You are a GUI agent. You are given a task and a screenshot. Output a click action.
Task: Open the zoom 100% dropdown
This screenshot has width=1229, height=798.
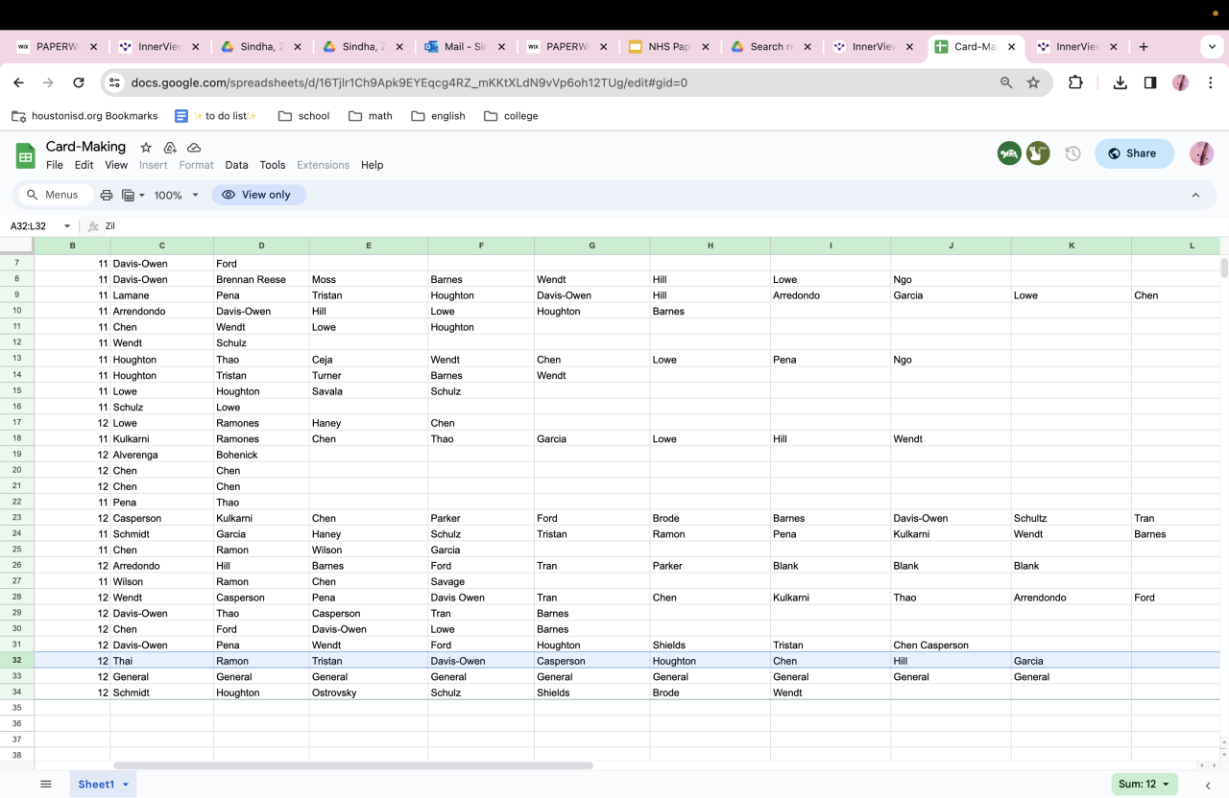177,195
